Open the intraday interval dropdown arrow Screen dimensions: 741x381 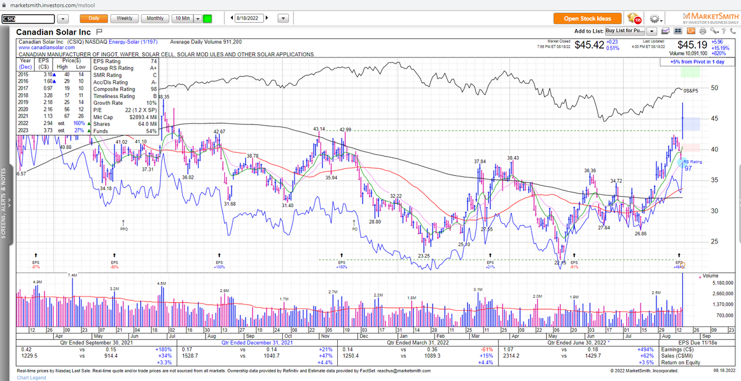point(198,18)
